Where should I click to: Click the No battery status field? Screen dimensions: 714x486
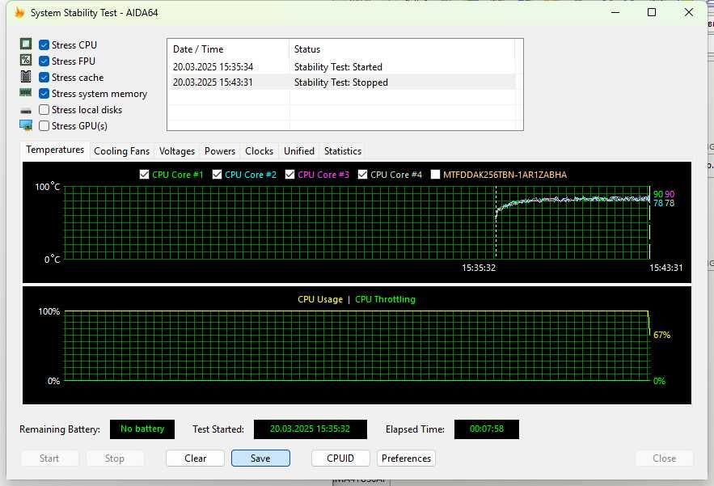click(142, 429)
